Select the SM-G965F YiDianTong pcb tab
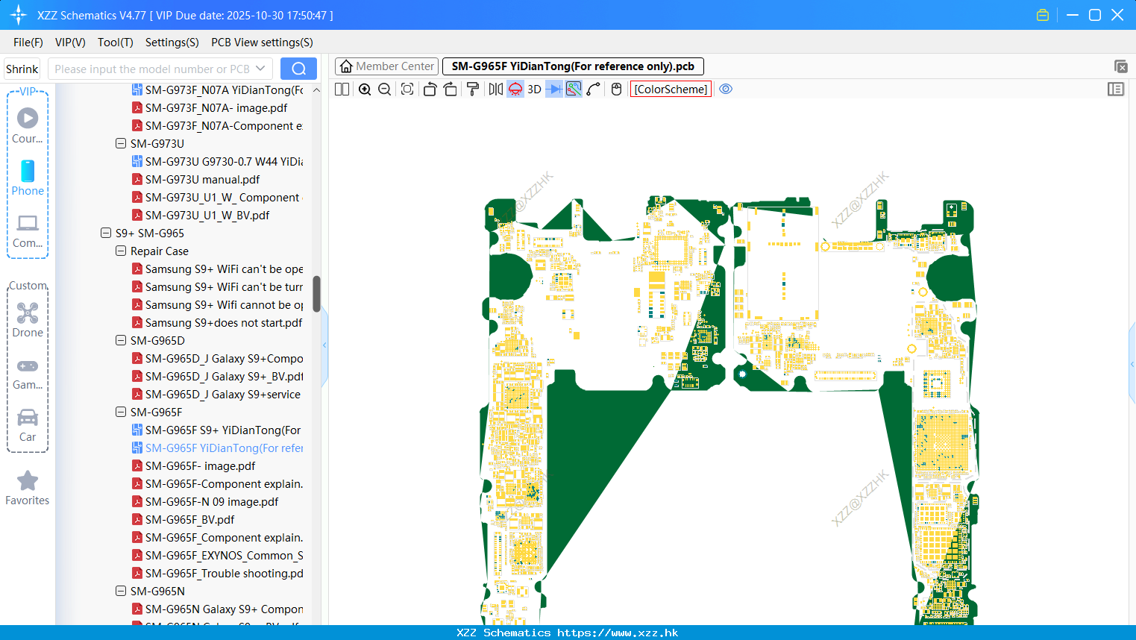The width and height of the screenshot is (1136, 640). pos(573,66)
